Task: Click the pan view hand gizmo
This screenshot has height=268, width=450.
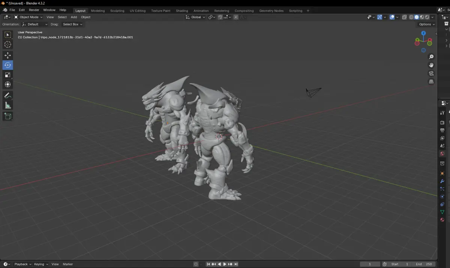Action: [431, 65]
